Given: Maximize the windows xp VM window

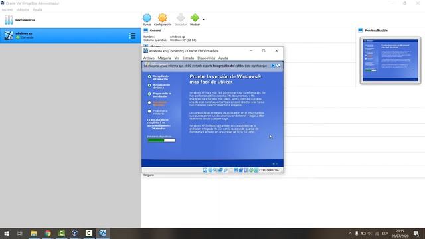Looking at the screenshot, I should 264,50.
